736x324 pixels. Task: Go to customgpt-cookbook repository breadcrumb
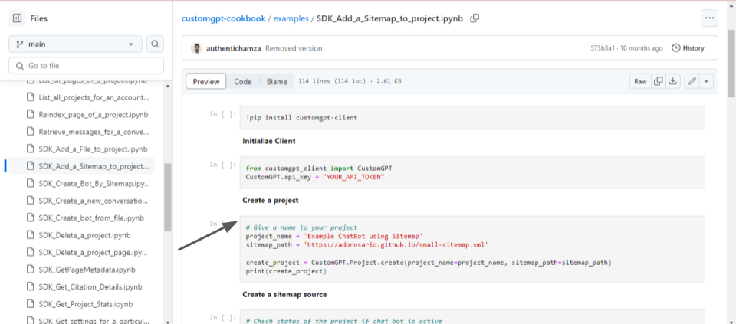pyautogui.click(x=223, y=18)
